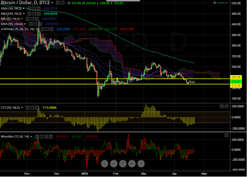Open CCI (50, hlc3) settings gear
This screenshot has height=177, width=247.
[32, 108]
